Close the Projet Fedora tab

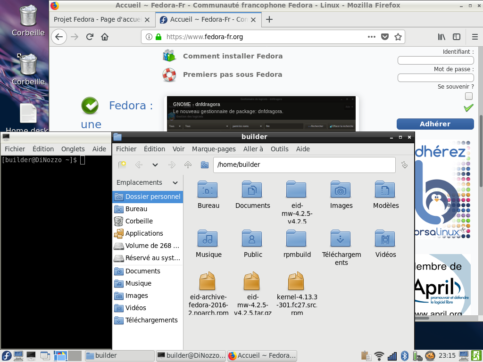tap(147, 20)
